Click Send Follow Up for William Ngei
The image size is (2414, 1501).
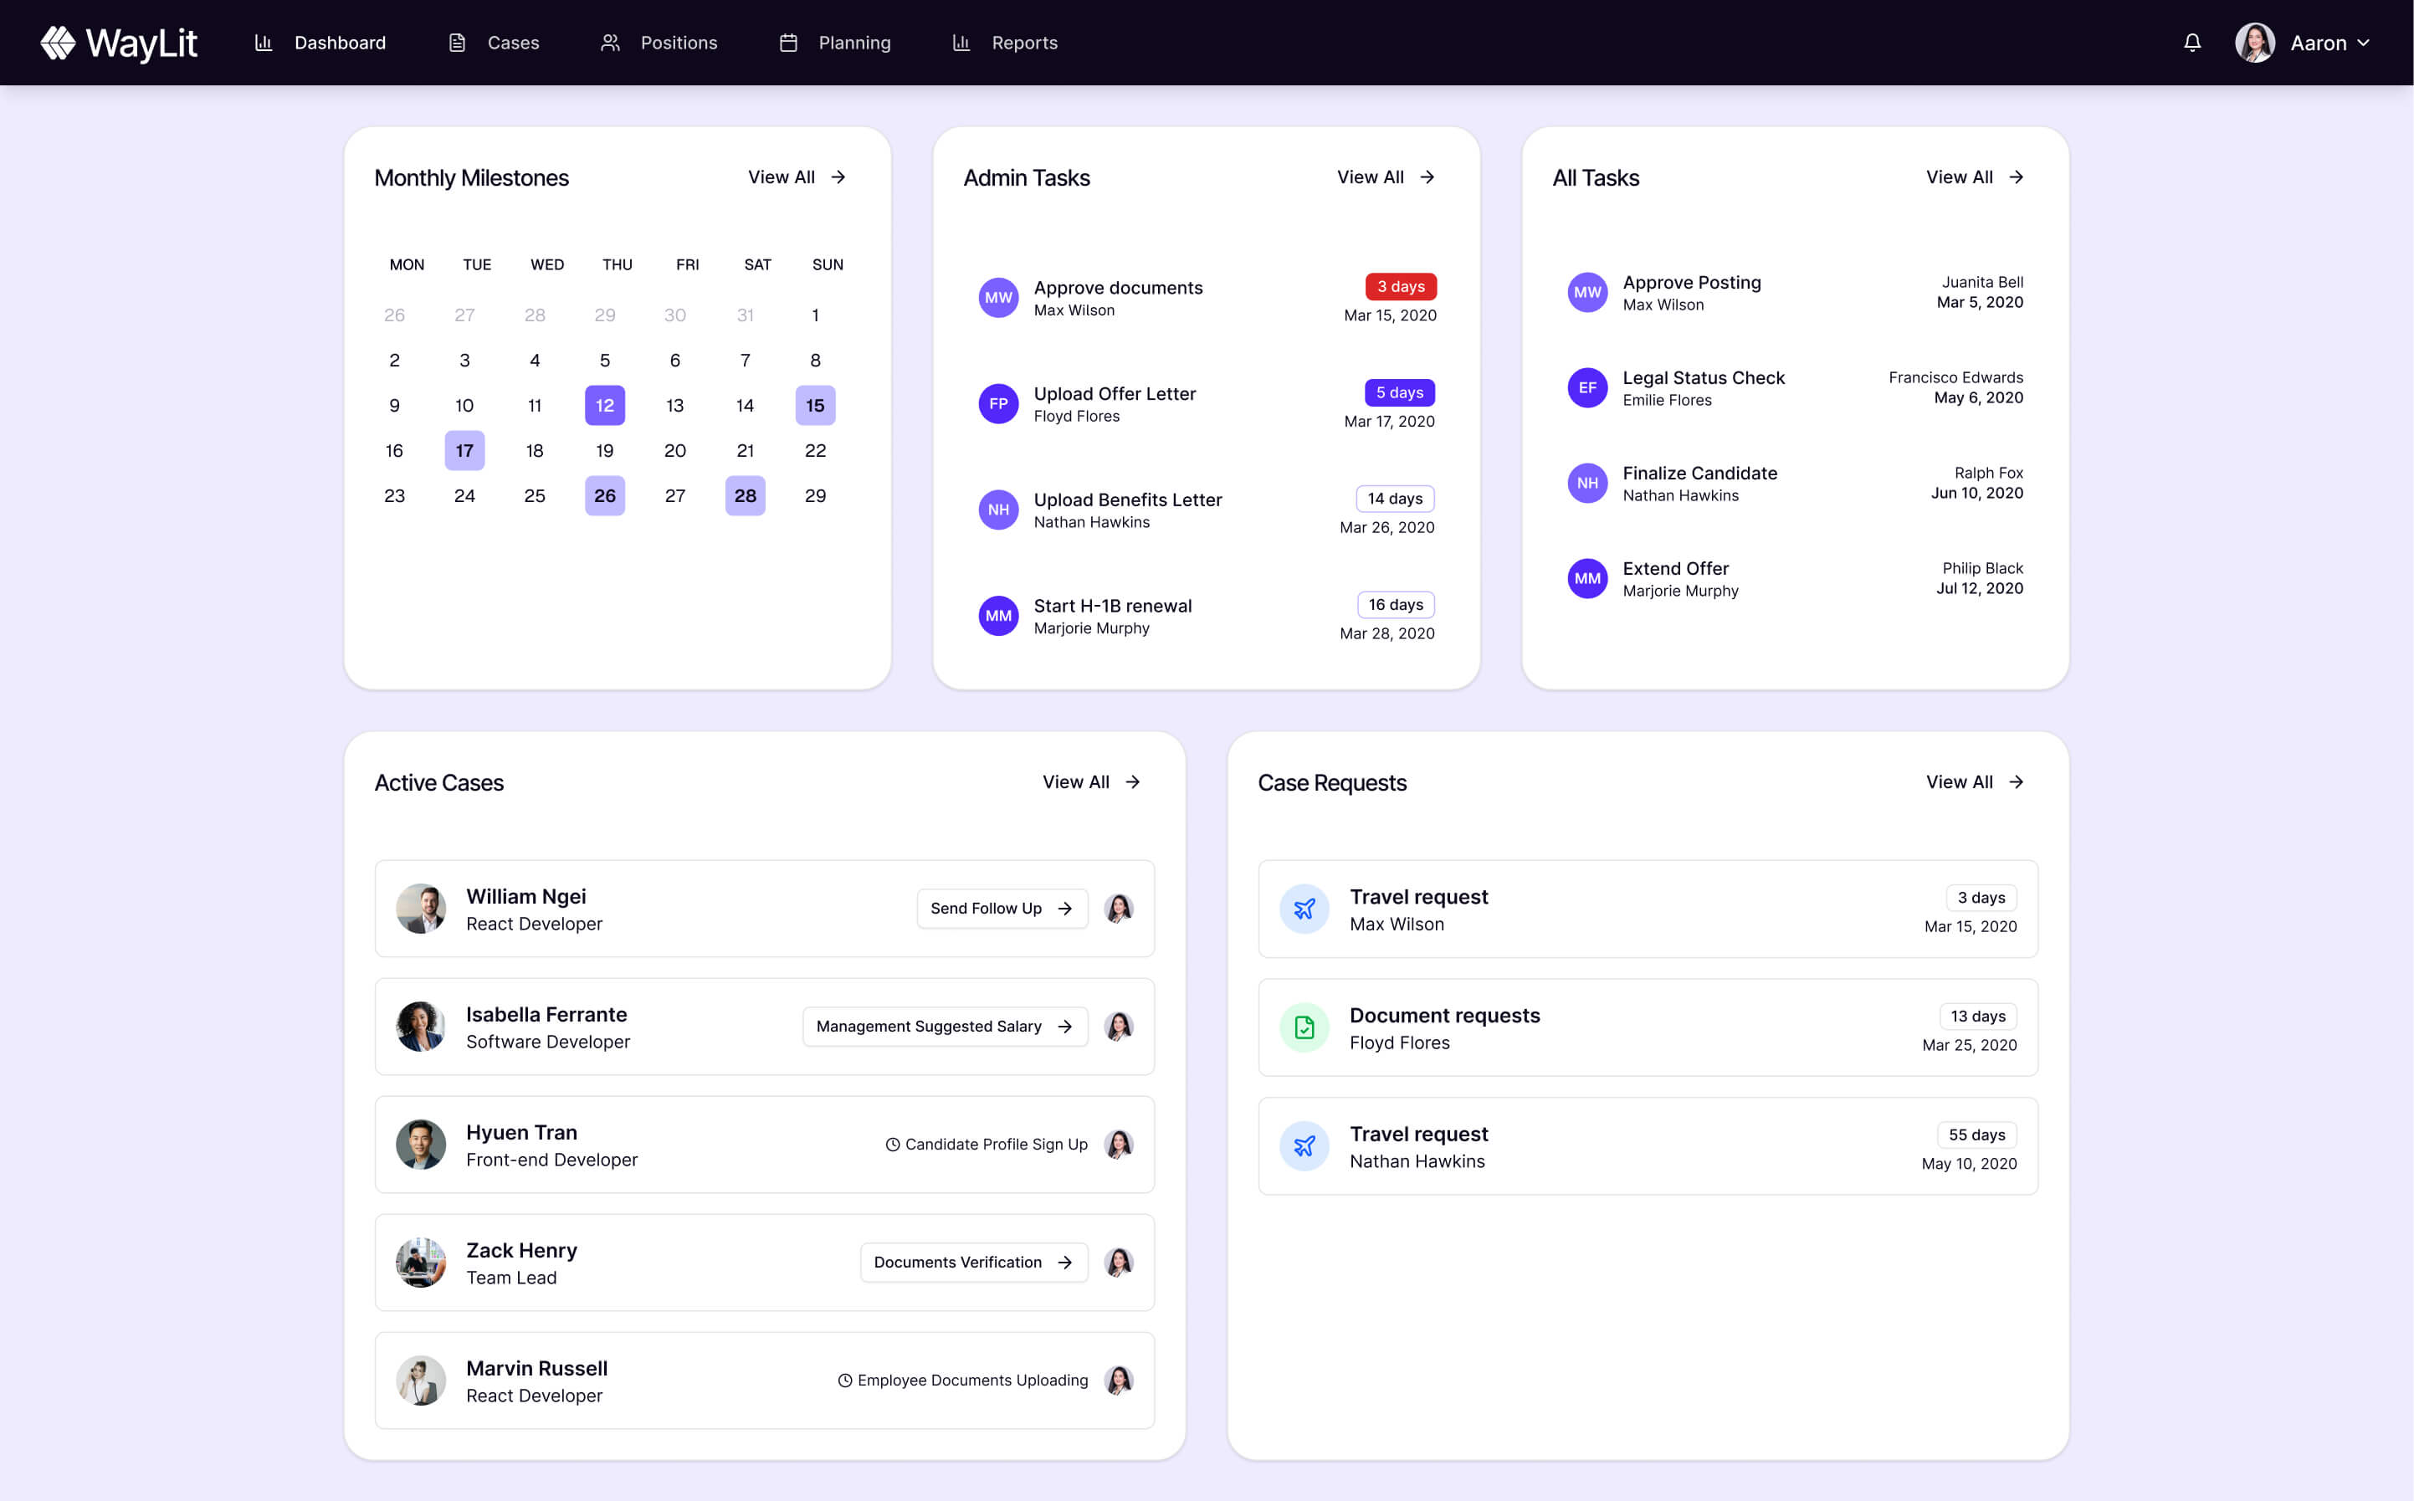tap(1002, 909)
